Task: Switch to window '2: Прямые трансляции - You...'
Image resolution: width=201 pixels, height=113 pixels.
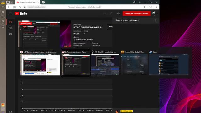Action: click(x=76, y=63)
